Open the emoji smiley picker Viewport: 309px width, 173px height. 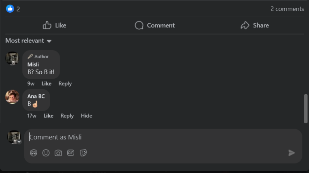[46, 153]
